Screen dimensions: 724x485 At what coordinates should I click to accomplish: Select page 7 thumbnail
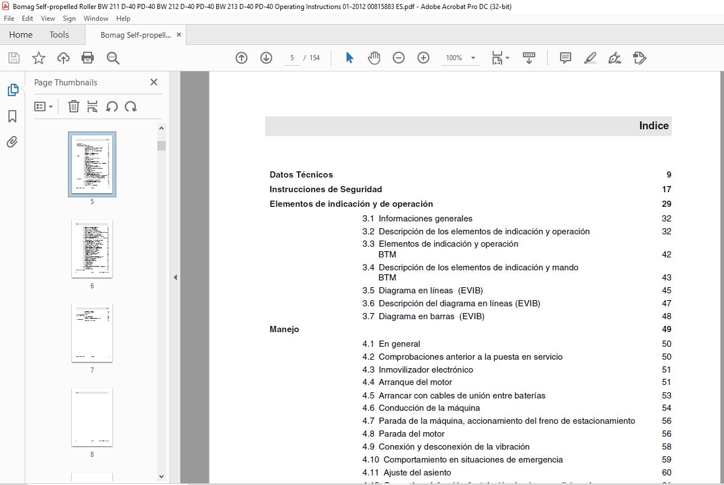coord(92,333)
